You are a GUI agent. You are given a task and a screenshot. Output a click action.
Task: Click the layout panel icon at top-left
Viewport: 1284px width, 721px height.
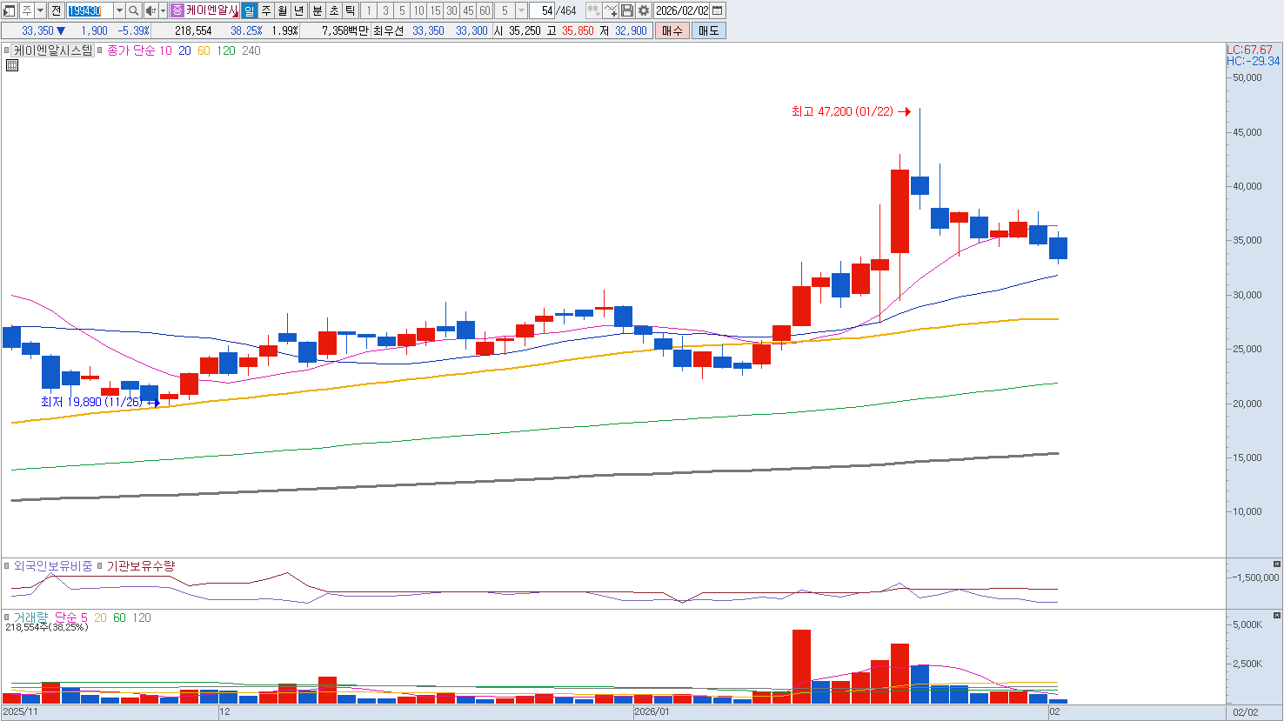(x=10, y=10)
